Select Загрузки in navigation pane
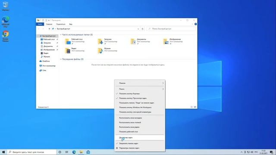Viewport: 276px width, 155px height. 47,43
